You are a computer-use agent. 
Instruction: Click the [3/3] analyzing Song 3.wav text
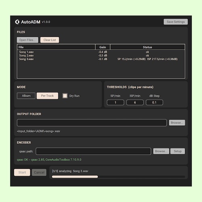pos(70,171)
